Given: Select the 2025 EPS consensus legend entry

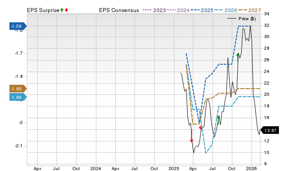Looking at the screenshot, I should point(202,10).
